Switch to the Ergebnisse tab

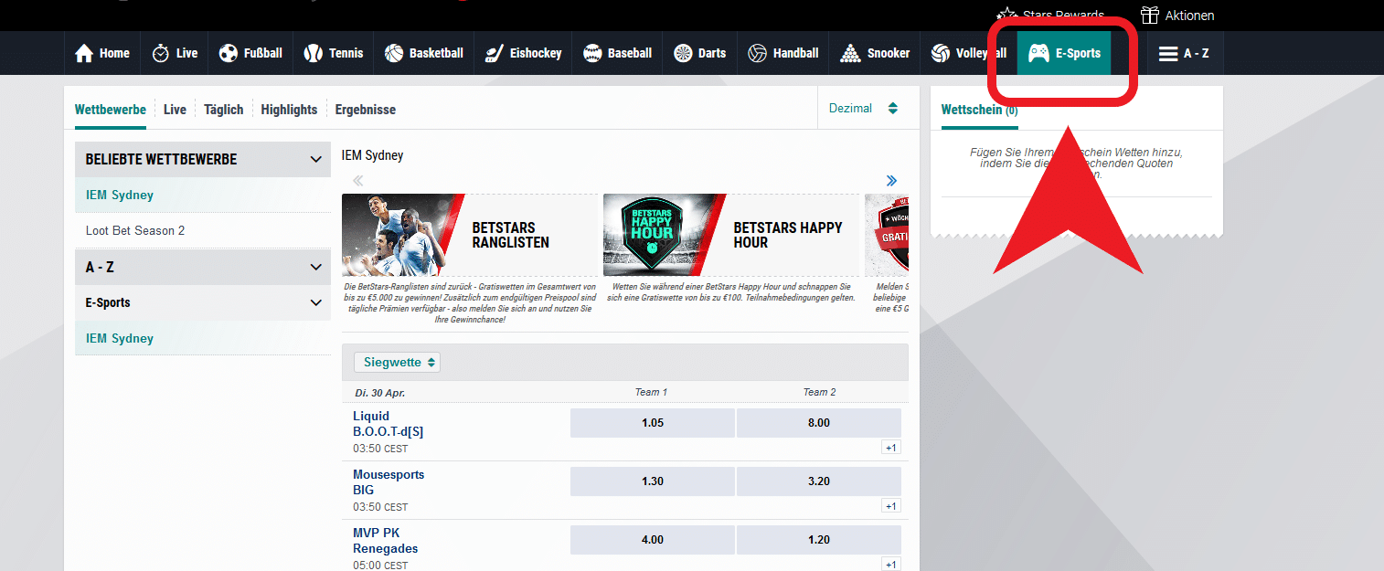coord(366,110)
